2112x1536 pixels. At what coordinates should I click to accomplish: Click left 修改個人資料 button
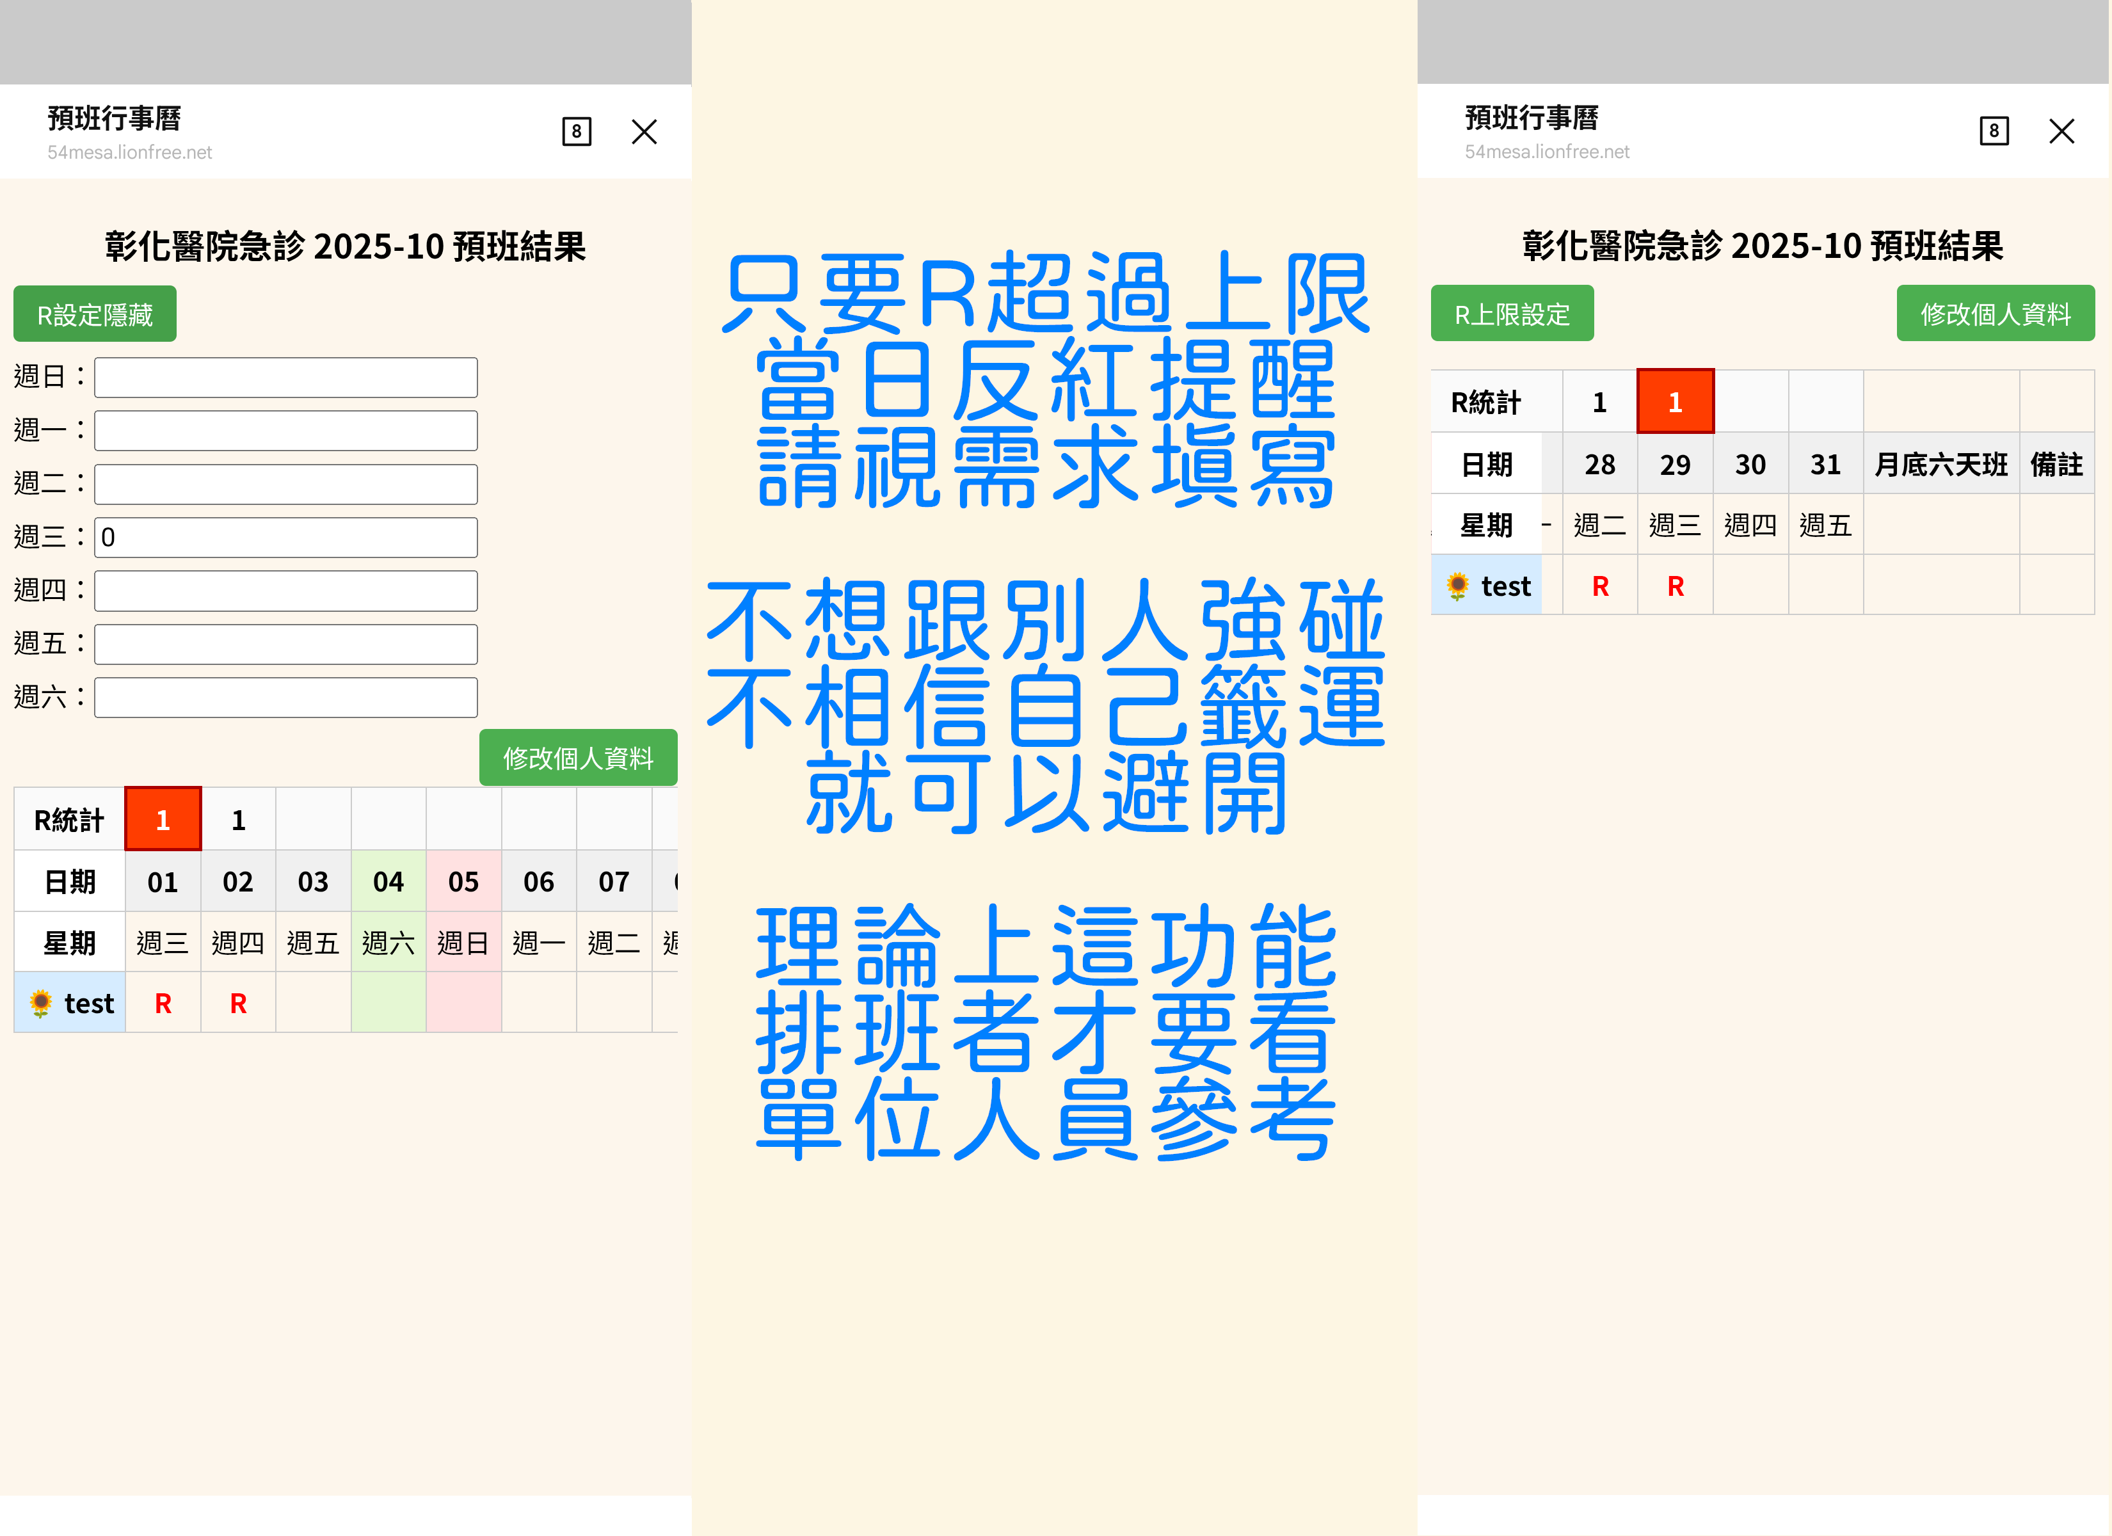(577, 757)
